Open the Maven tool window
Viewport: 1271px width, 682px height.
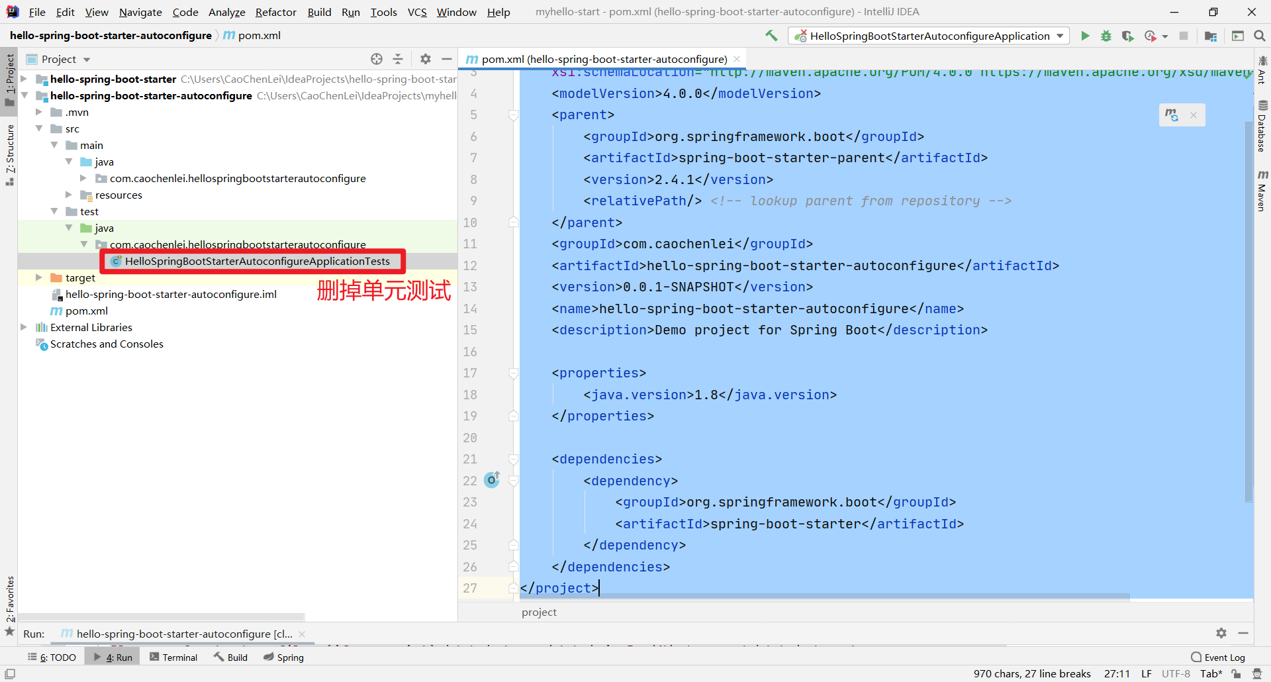(1262, 191)
